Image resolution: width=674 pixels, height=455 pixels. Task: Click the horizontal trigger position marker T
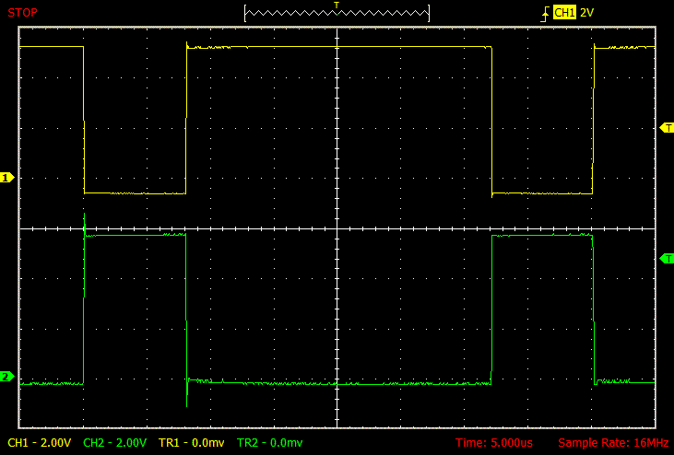[x=337, y=5]
